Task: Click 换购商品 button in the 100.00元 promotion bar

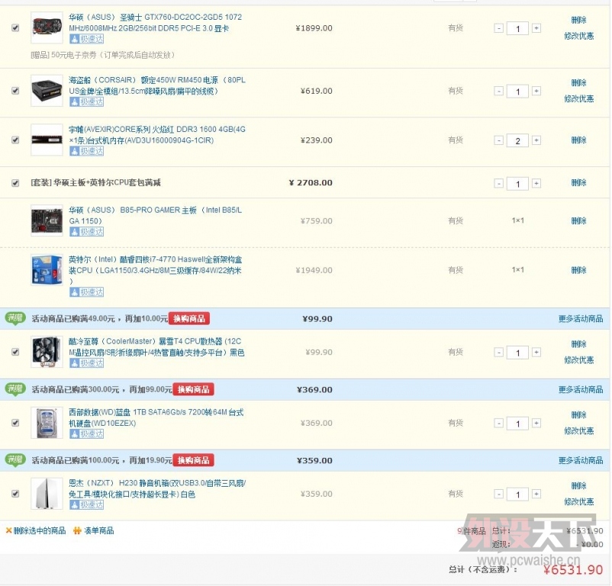Action: point(194,460)
